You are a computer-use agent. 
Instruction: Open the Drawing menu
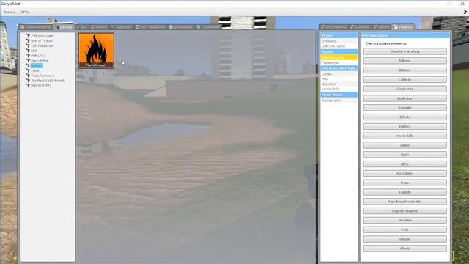click(x=10, y=12)
